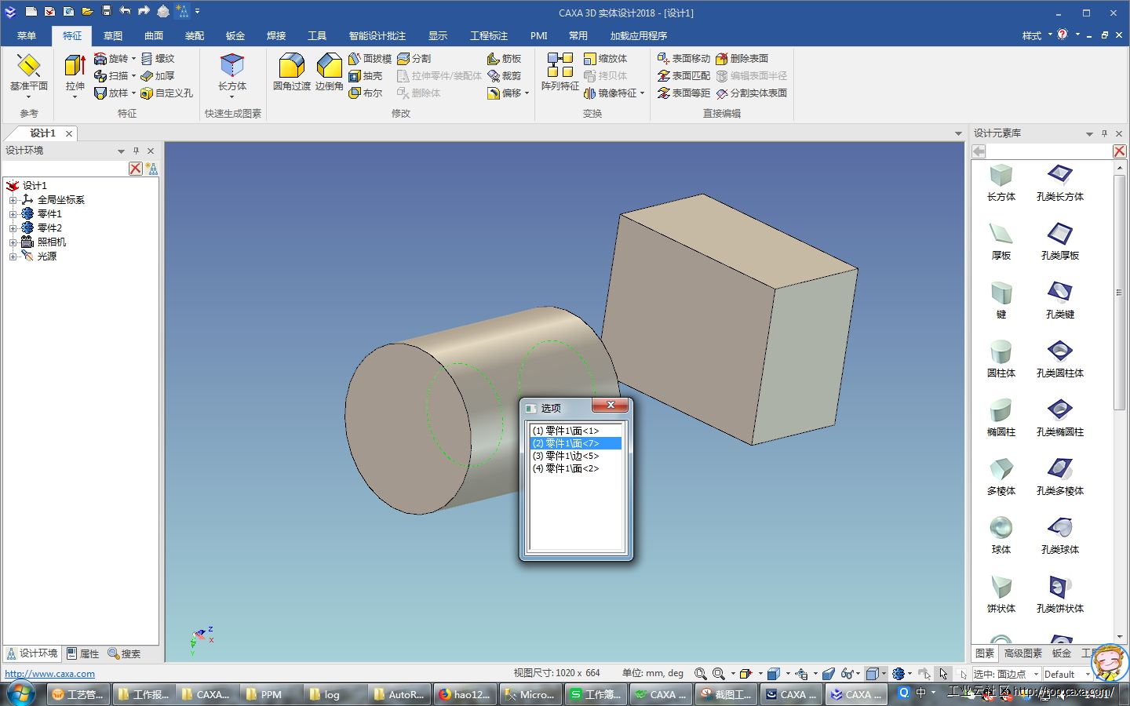Open the 旋转 dropdown arrow
The image size is (1130, 706).
point(133,59)
